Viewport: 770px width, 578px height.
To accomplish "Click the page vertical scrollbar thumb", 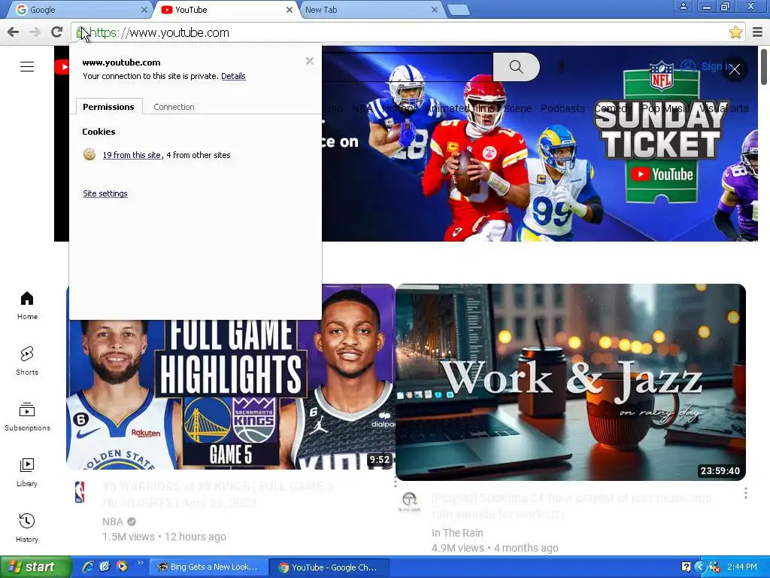I will tap(764, 67).
